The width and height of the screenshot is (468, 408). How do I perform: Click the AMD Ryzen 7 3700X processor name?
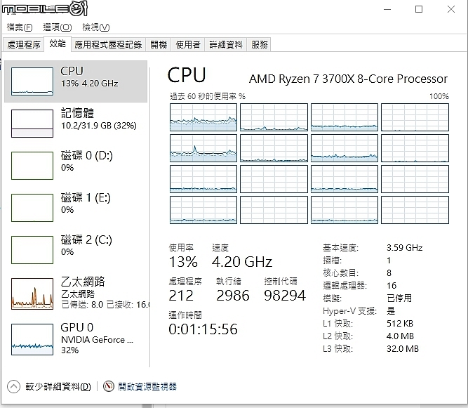coord(348,79)
